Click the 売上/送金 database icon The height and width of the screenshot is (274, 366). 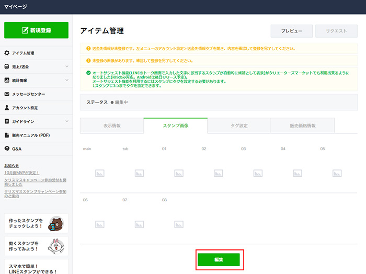pyautogui.click(x=7, y=67)
